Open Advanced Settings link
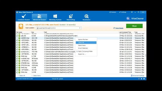162x91 pixels. (x=137, y=76)
